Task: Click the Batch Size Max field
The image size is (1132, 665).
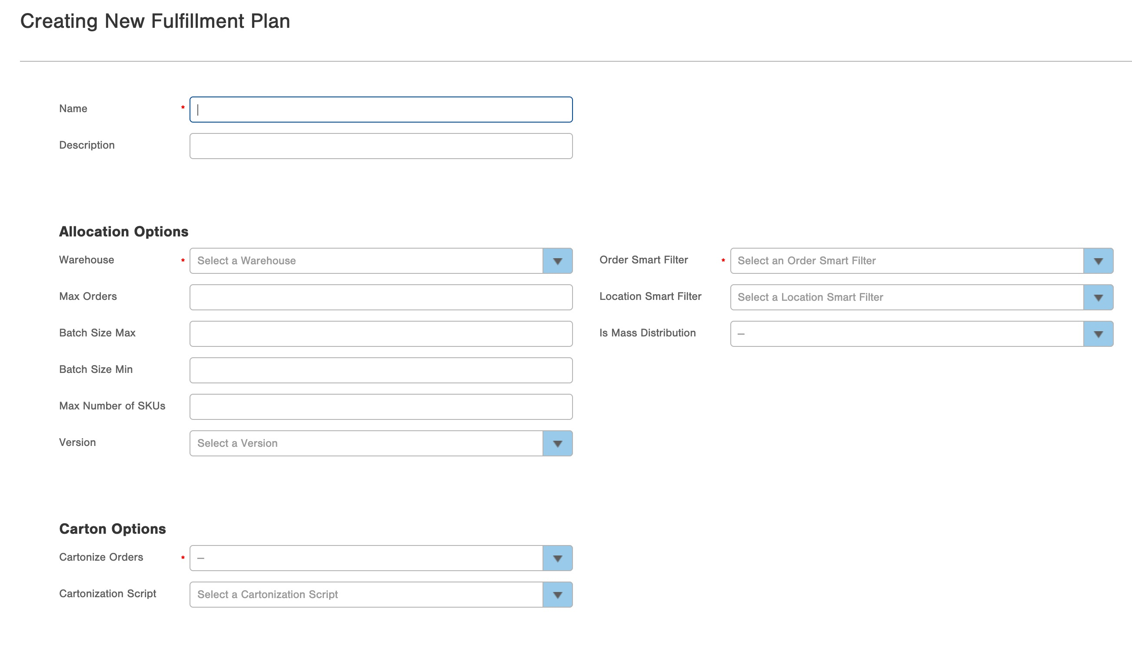Action: click(380, 334)
